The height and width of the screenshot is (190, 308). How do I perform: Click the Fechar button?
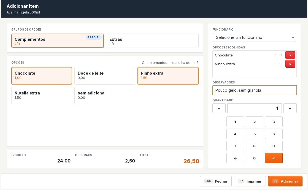(216, 181)
